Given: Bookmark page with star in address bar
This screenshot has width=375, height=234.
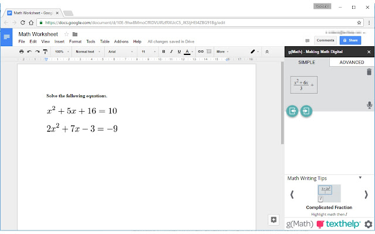Looking at the screenshot, I should [359, 23].
